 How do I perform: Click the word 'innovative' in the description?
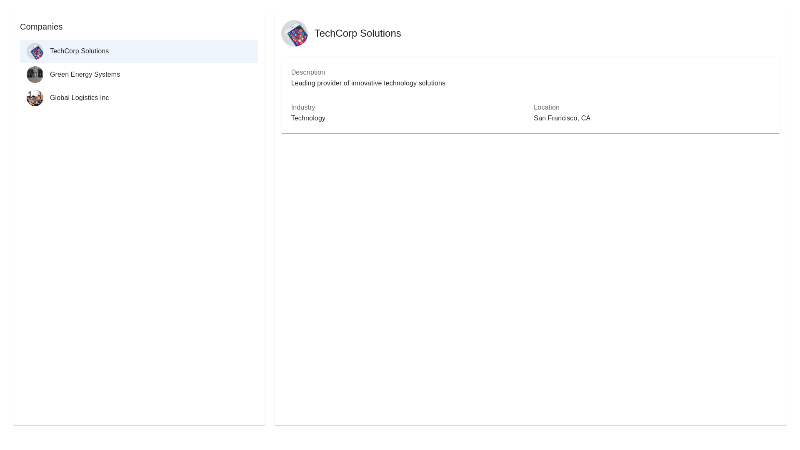[366, 83]
